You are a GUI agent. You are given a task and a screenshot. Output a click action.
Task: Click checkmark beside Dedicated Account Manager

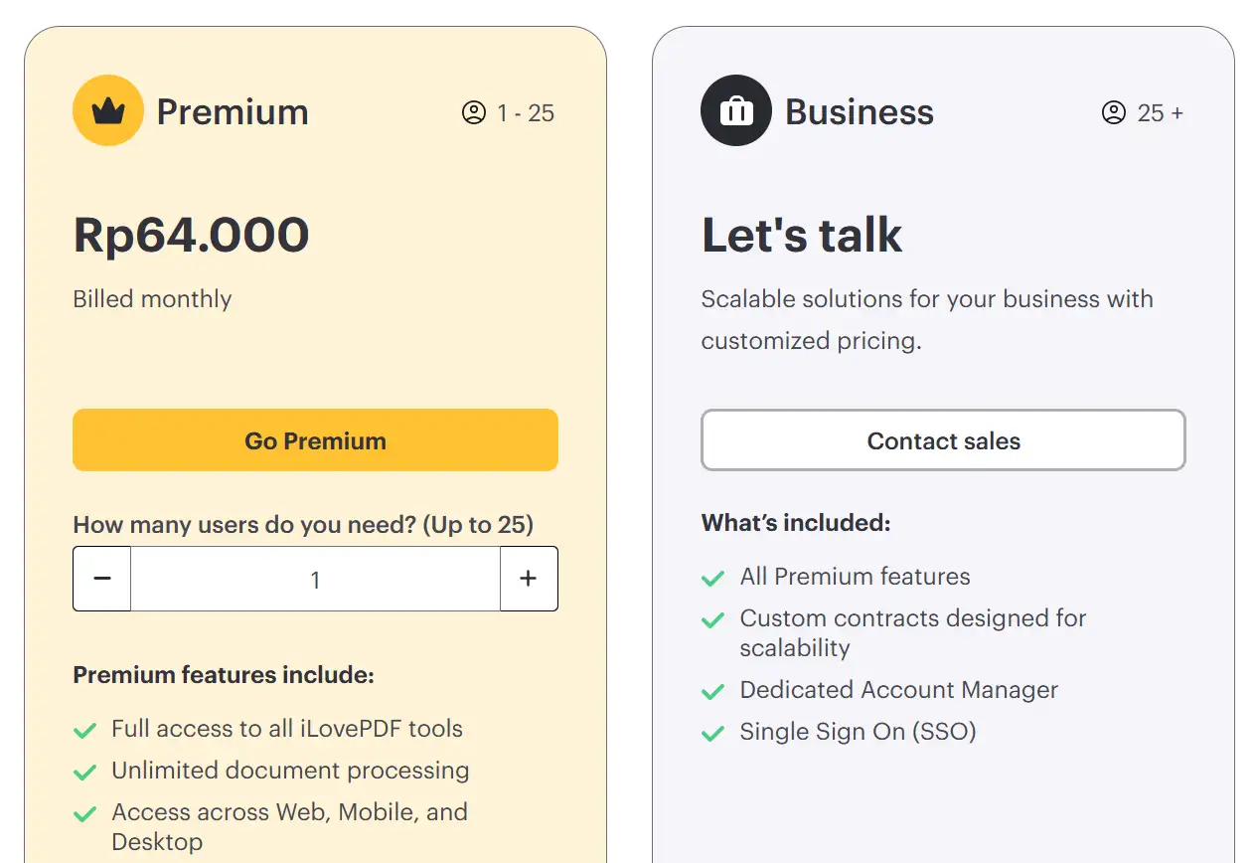click(713, 692)
